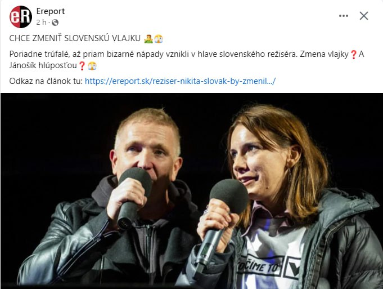Click the crying emoji after 'hlúposťou'

[x=92, y=65]
